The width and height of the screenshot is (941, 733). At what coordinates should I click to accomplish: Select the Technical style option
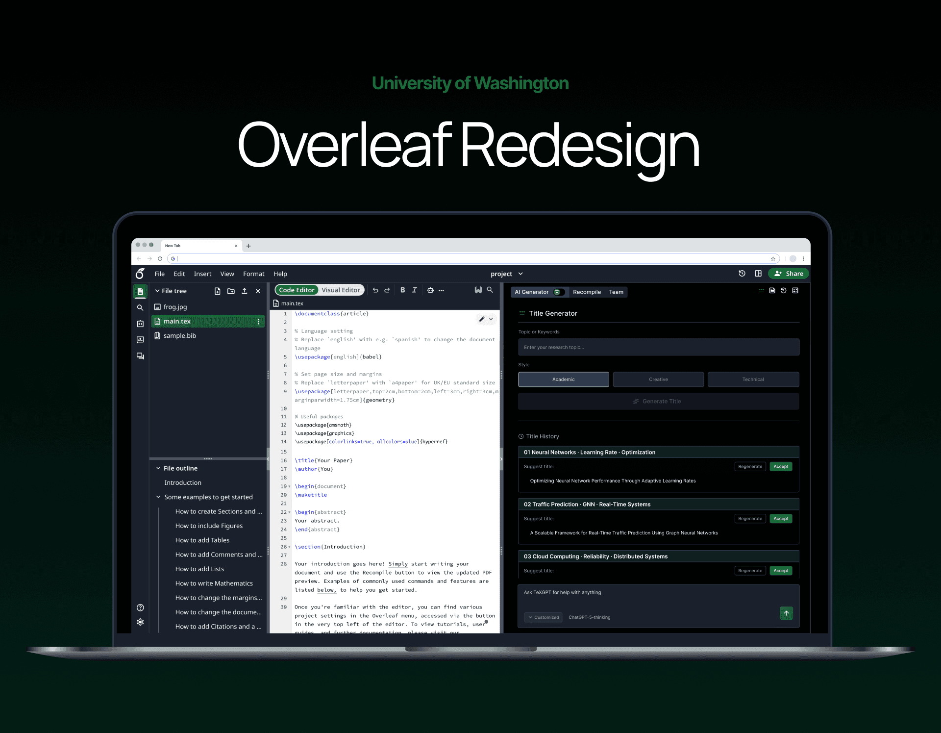(x=753, y=379)
